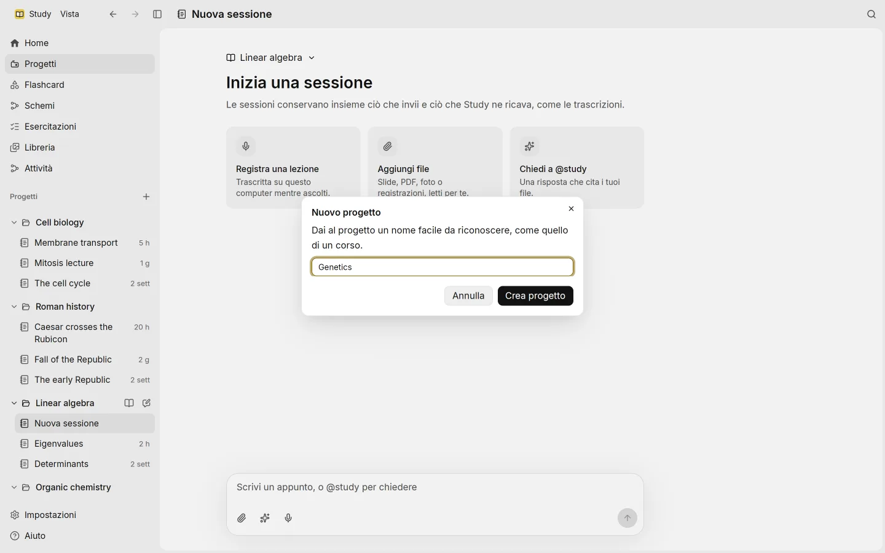Click the paperclip icon on Aggiungi file card

[388, 146]
